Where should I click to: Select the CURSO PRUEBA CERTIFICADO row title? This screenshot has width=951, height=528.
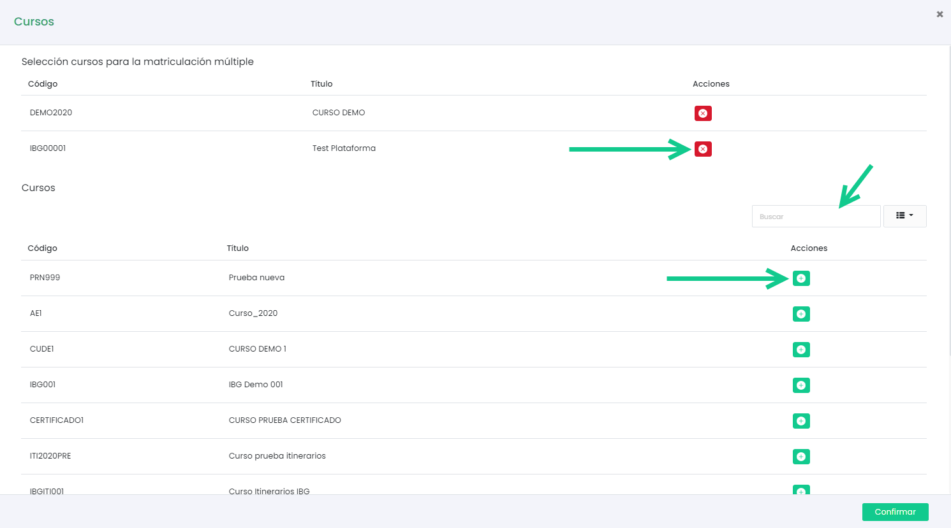click(x=284, y=420)
